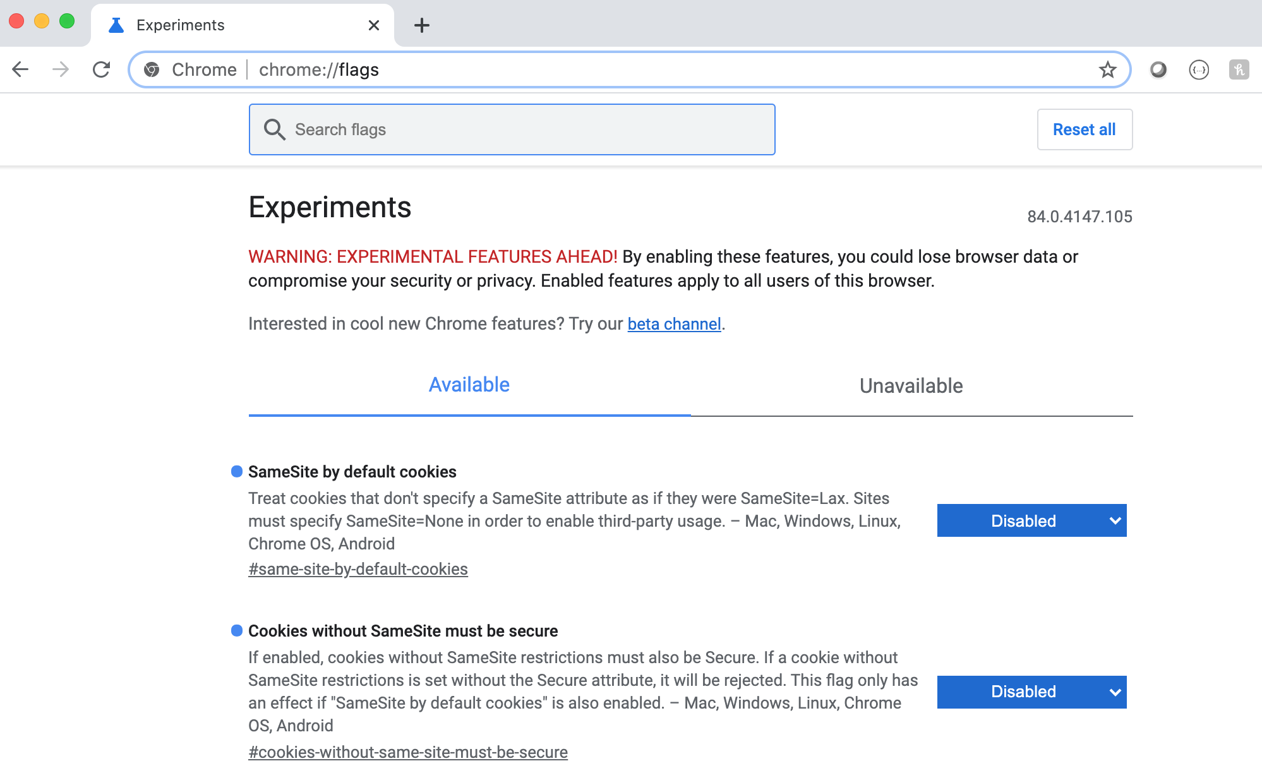Click the browser back arrow

(21, 69)
